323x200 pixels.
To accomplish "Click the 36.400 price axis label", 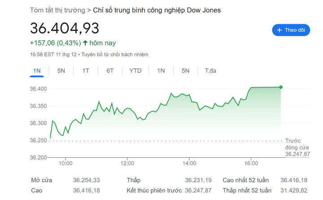I will tap(39, 89).
